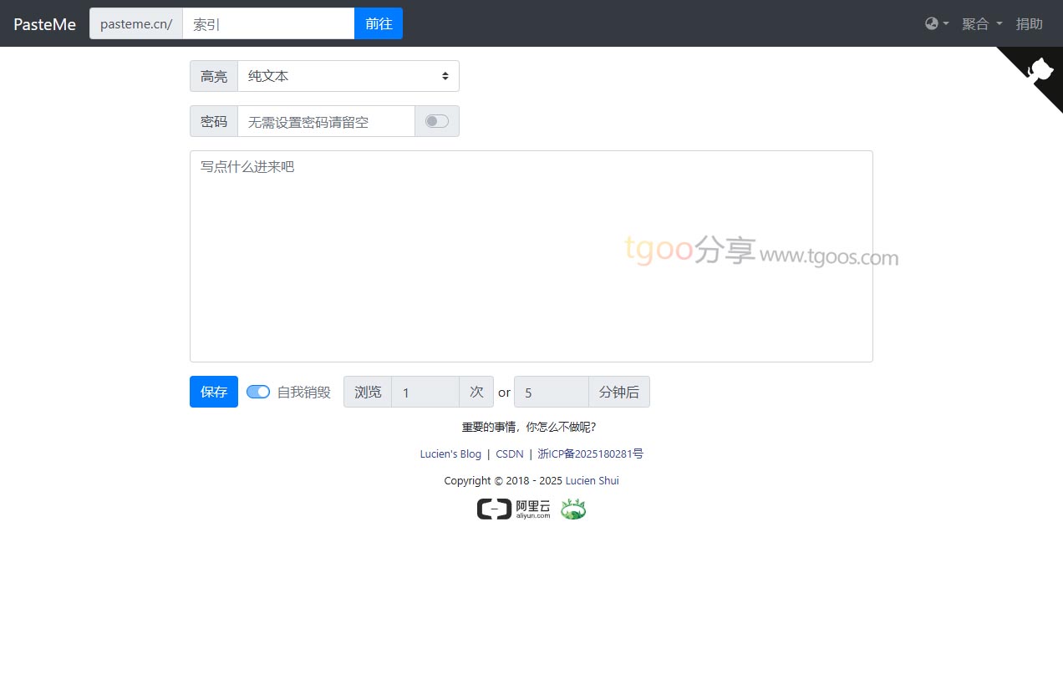
Task: Toggle the password enable switch
Action: [x=437, y=121]
